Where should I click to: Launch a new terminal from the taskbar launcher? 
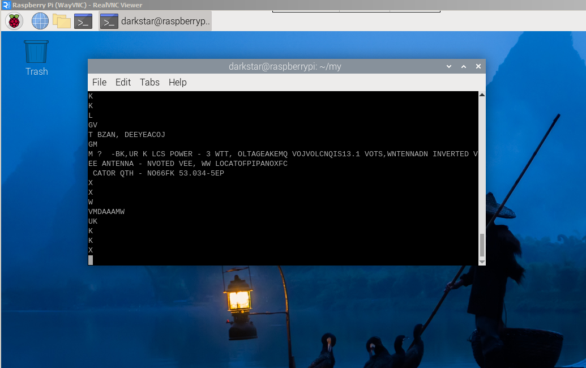point(83,22)
